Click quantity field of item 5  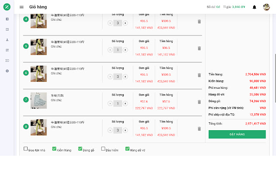click(118, 50)
